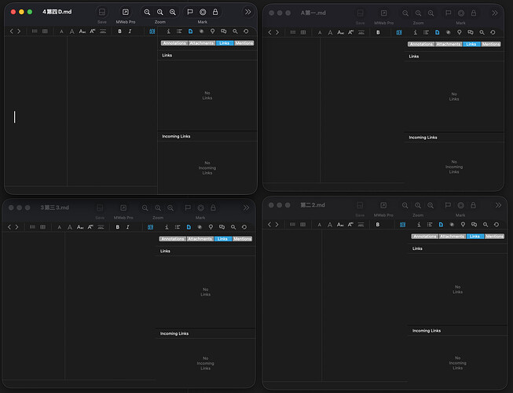Open the document in MWeb Pro from 4第四D.md
513x393 pixels.
[x=125, y=13]
